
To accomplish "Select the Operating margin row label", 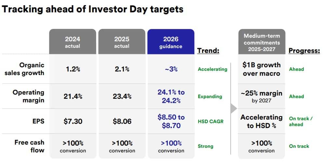I will tap(29, 96).
